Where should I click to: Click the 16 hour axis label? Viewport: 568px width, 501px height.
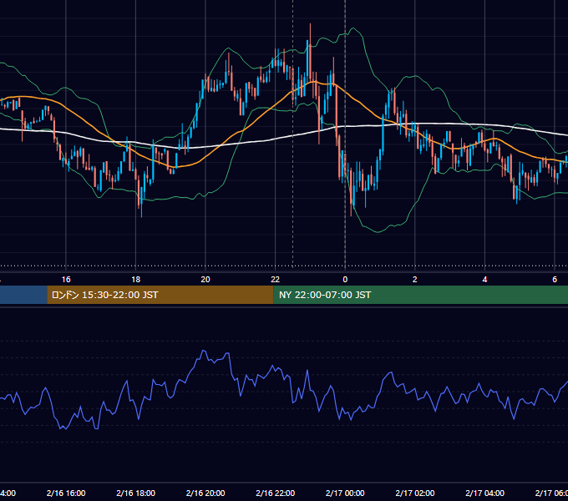point(66,280)
